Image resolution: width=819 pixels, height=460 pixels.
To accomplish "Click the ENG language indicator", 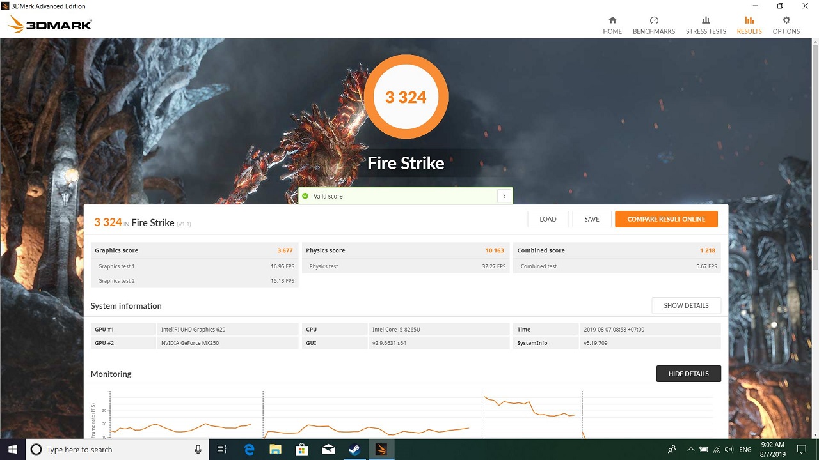I will click(745, 450).
